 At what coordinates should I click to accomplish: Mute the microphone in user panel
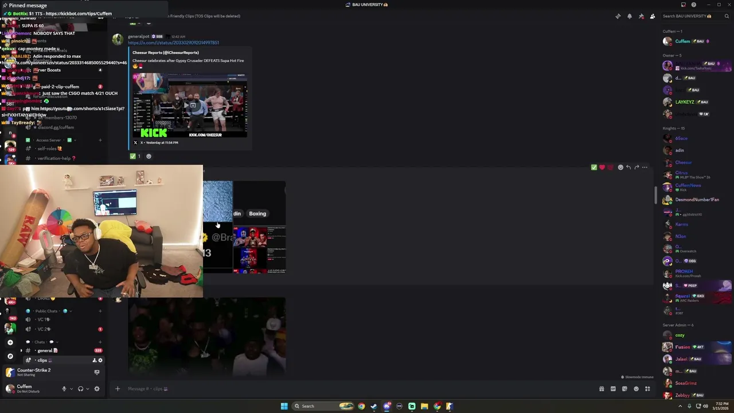pyautogui.click(x=64, y=389)
